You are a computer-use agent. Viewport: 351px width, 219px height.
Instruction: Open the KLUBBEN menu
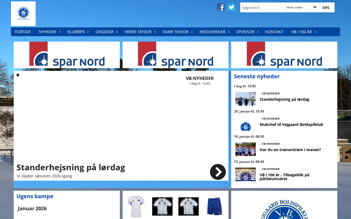76,32
